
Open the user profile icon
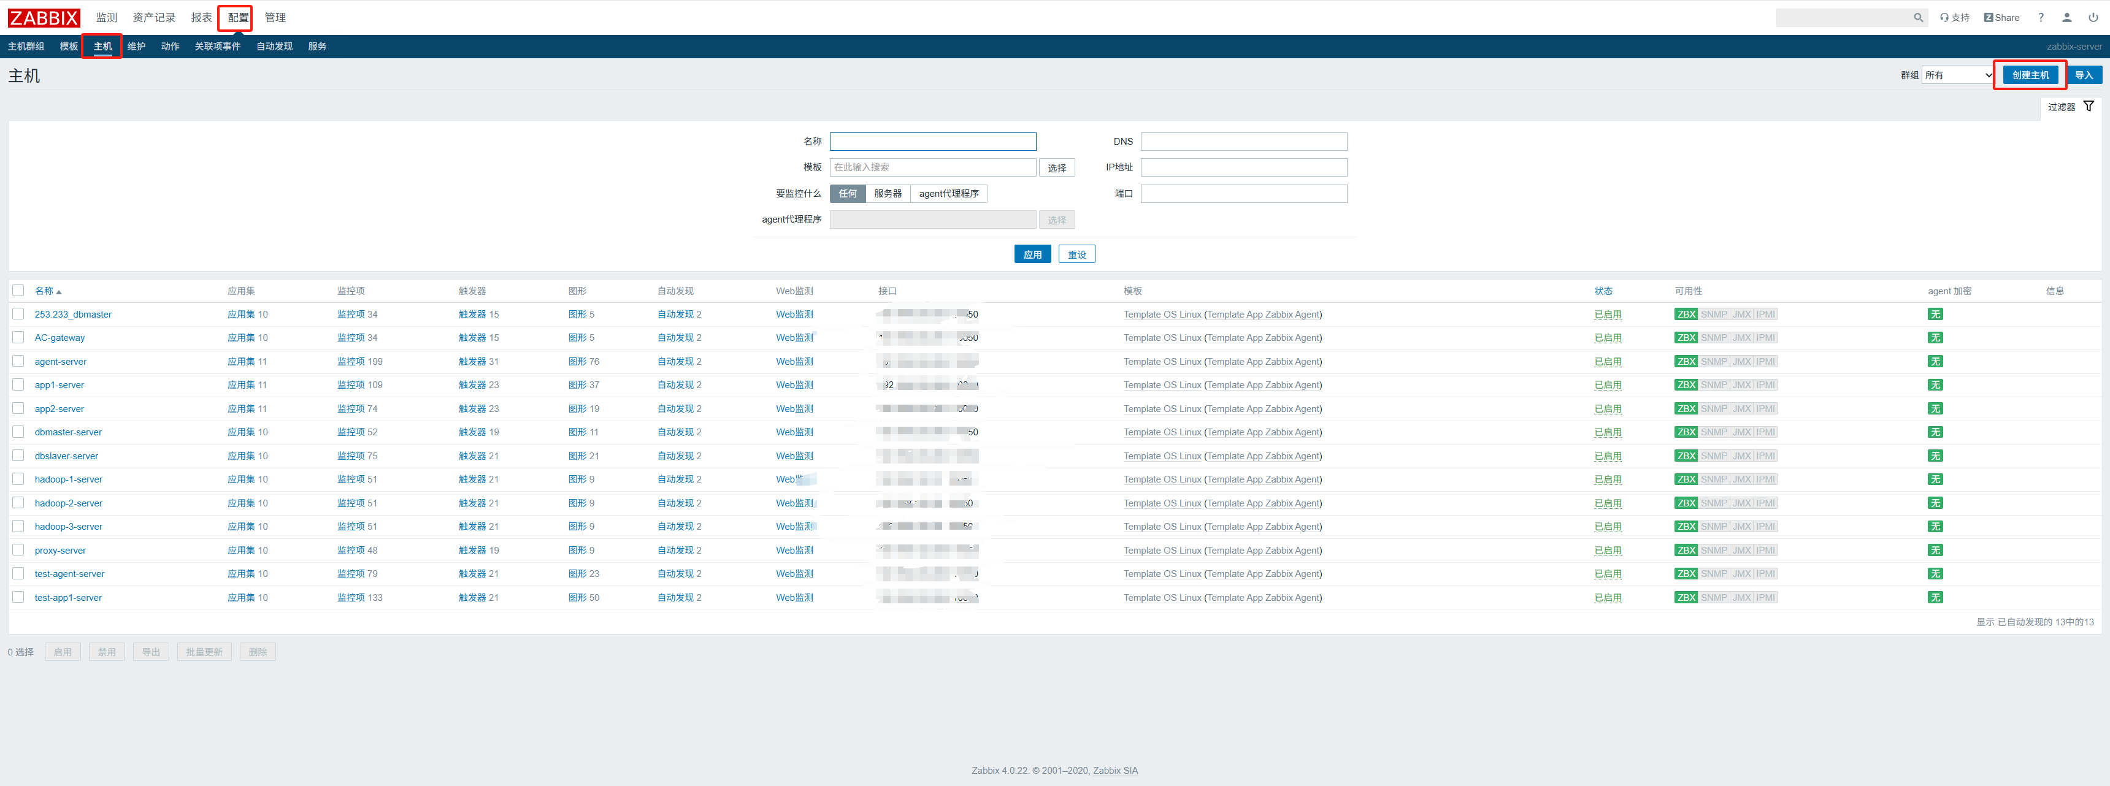(x=2066, y=17)
